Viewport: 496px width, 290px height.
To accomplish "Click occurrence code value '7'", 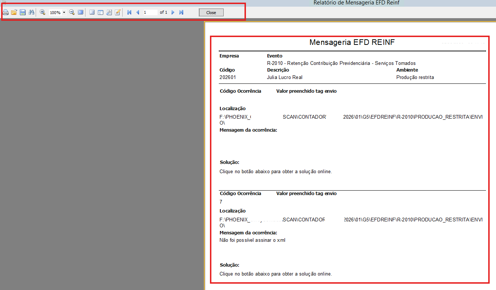I will [x=221, y=202].
